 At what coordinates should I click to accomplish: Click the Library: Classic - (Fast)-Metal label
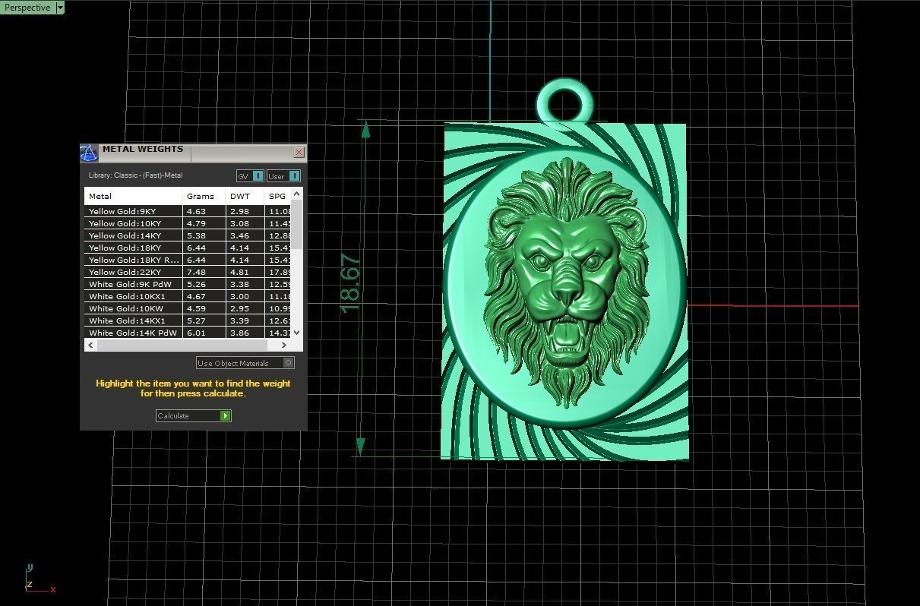pos(135,175)
